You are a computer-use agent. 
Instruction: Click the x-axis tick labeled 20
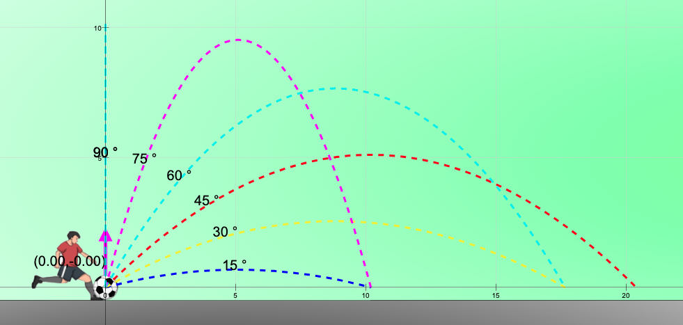(625, 295)
